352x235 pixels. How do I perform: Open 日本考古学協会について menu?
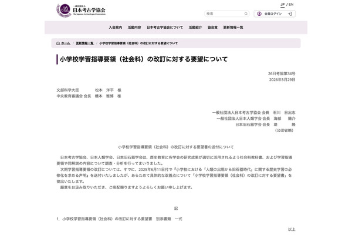[165, 28]
